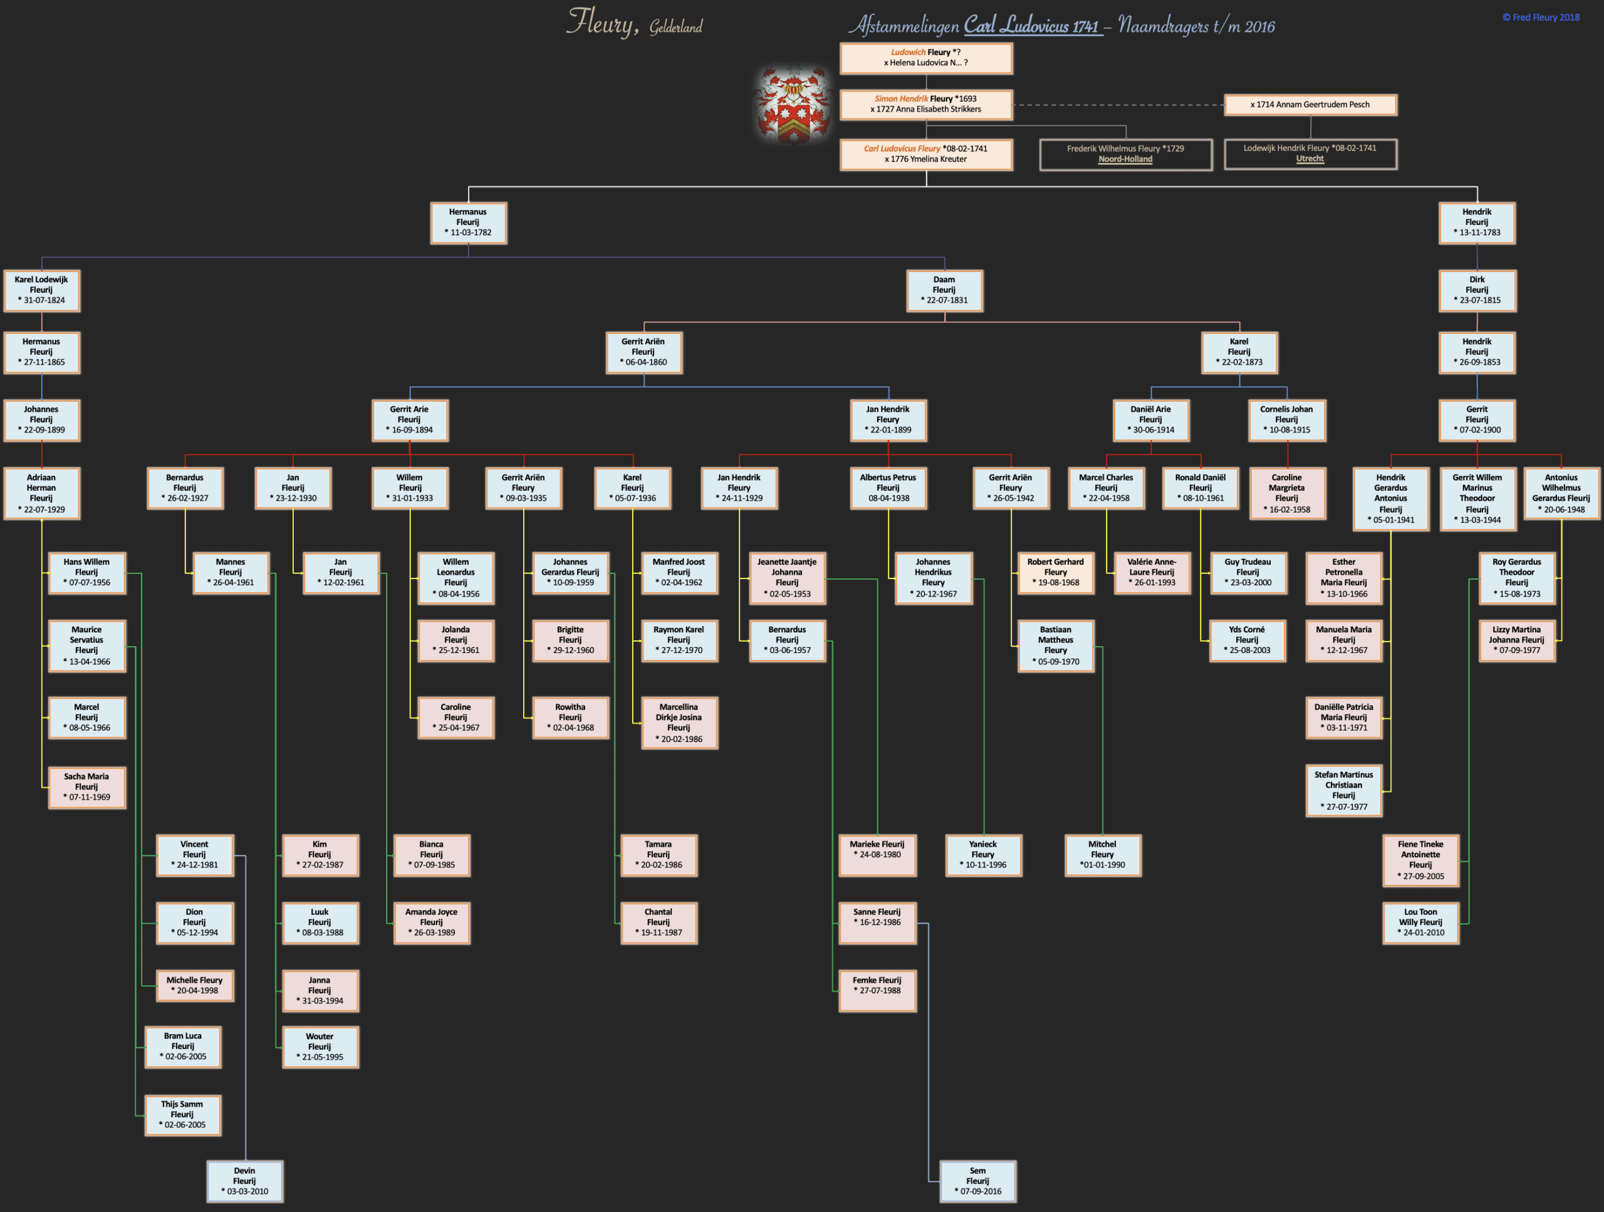Select Hermanus Fleurij born 11-03-1782
Viewport: 1604px width, 1212px height.
[469, 222]
